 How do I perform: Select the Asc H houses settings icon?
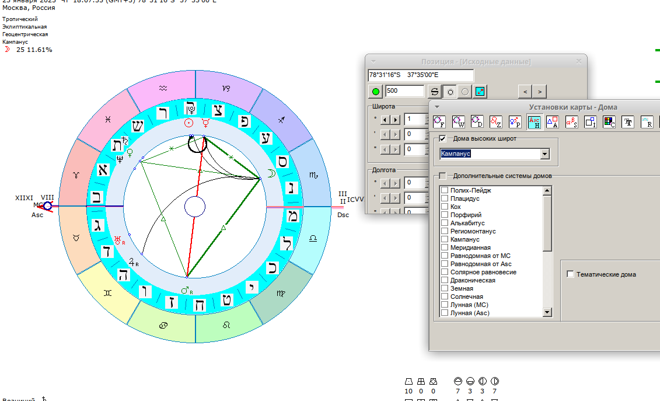[534, 122]
